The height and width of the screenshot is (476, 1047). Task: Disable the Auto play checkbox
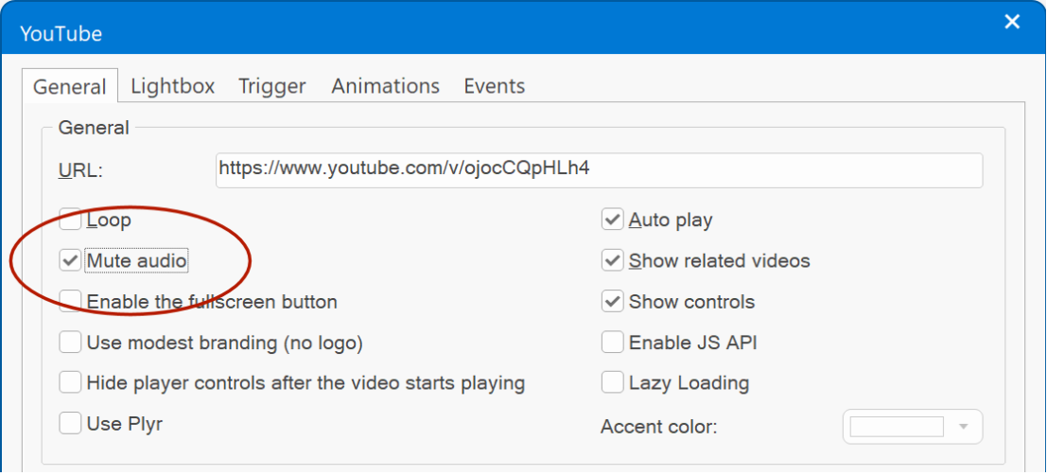point(612,220)
